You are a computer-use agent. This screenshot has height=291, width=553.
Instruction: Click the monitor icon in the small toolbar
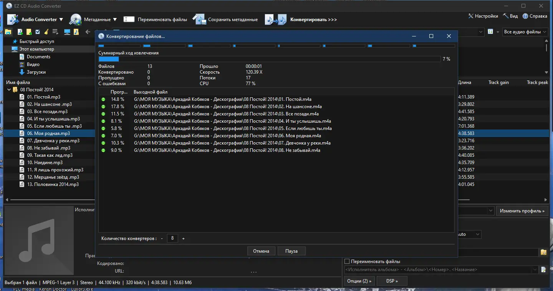pos(67,32)
